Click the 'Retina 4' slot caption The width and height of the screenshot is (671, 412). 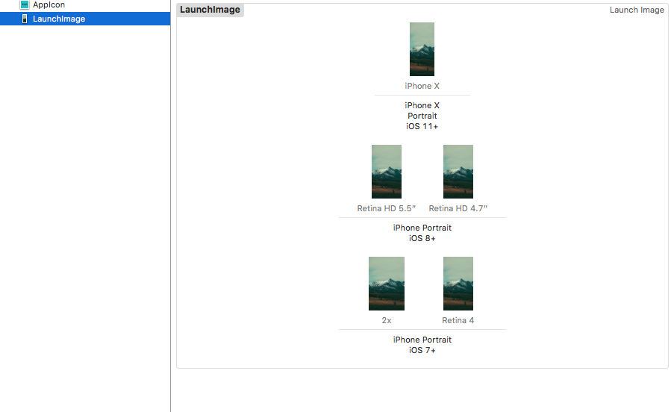coord(458,320)
